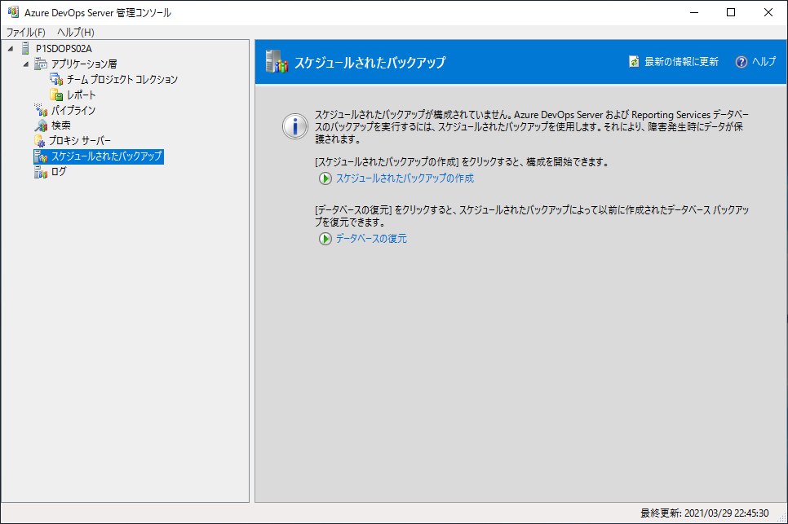Click the レポート tree icon

tap(56, 95)
